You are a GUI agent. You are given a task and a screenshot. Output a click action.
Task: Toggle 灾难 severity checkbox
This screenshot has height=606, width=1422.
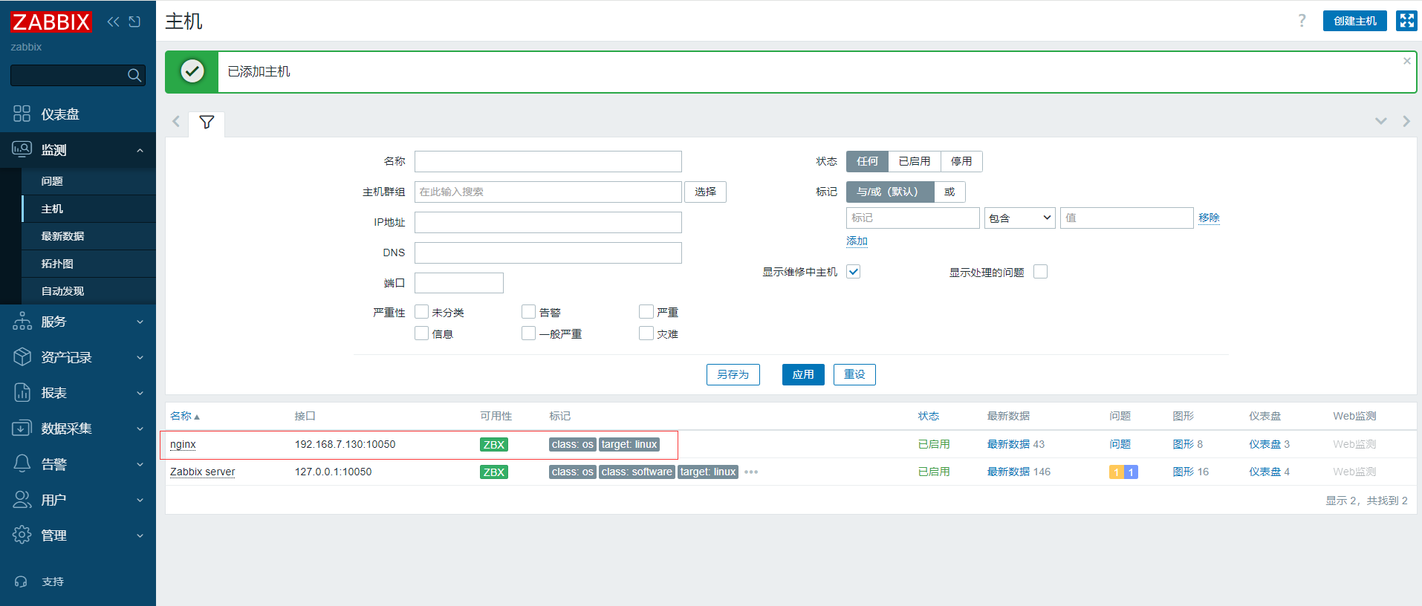[646, 333]
